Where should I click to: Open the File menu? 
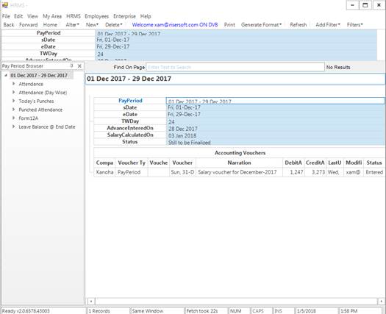click(x=6, y=16)
